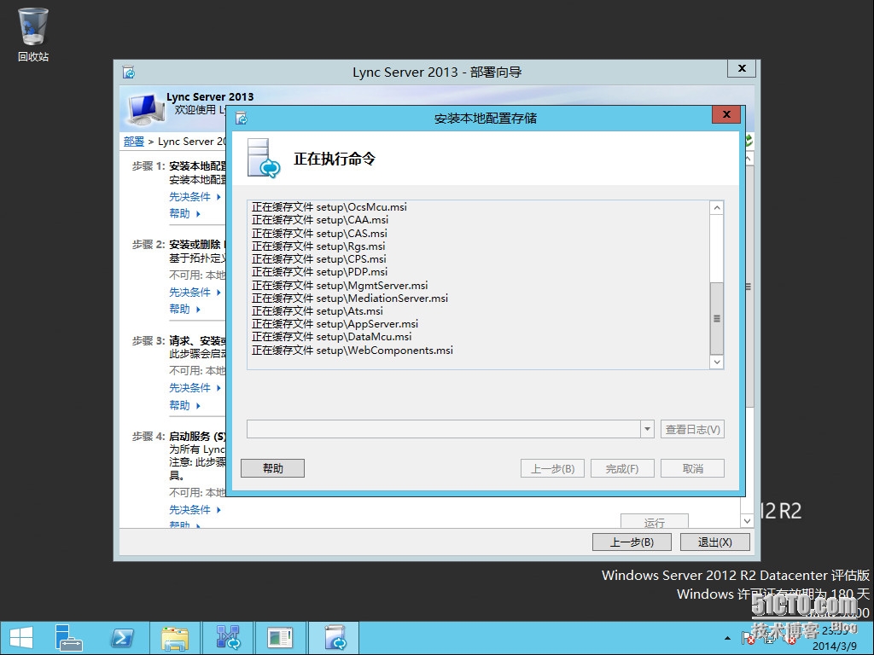Screen dimensions: 874x655
Task: Select the setup\CPS.msi log line
Action: 319,259
